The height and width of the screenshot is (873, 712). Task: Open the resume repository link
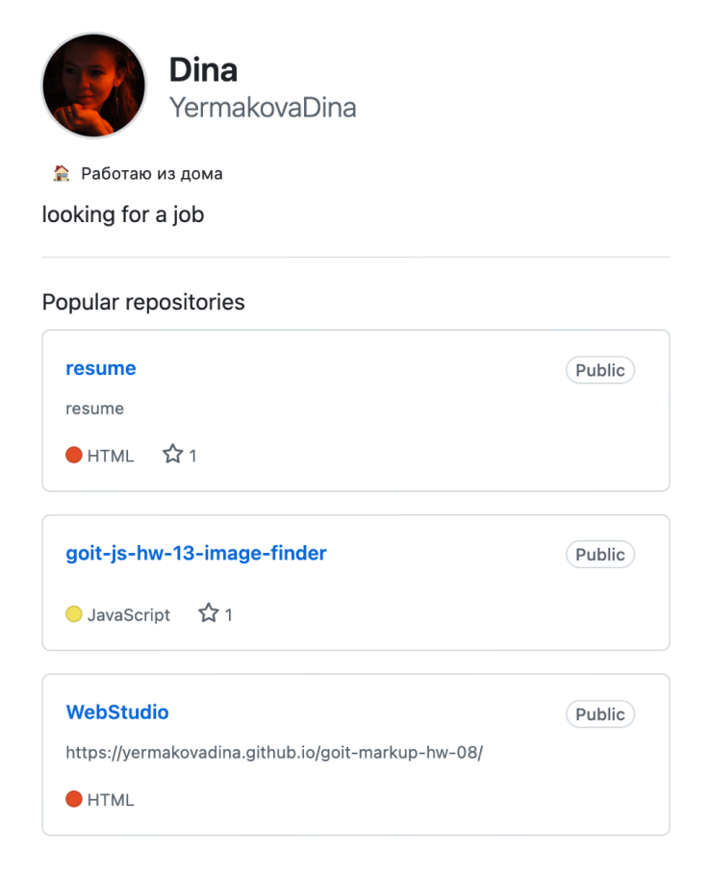tap(101, 368)
